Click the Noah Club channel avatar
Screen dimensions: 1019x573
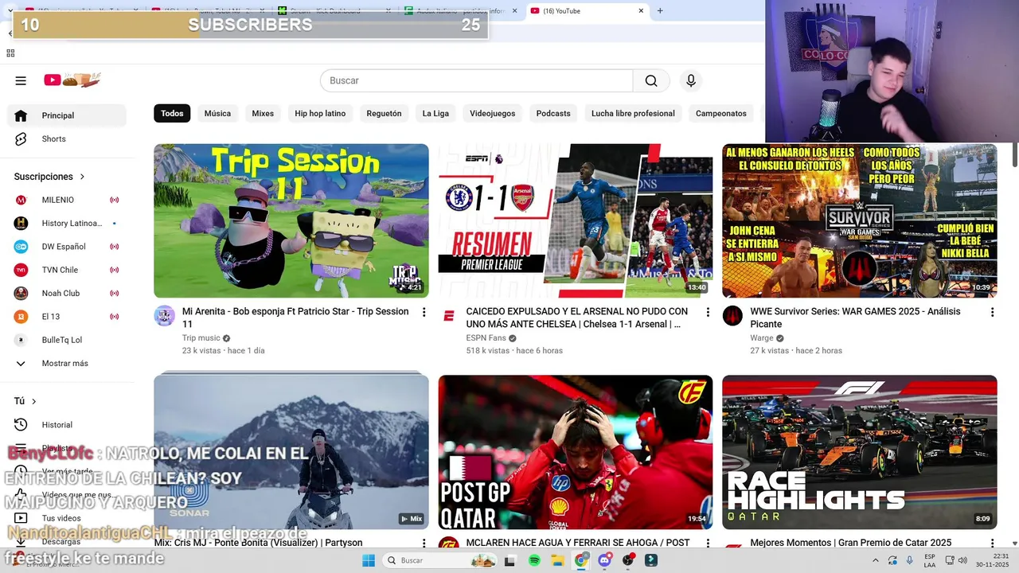point(21,293)
